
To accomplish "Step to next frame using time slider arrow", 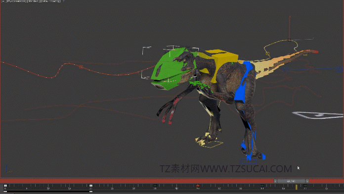I will click(x=307, y=181).
